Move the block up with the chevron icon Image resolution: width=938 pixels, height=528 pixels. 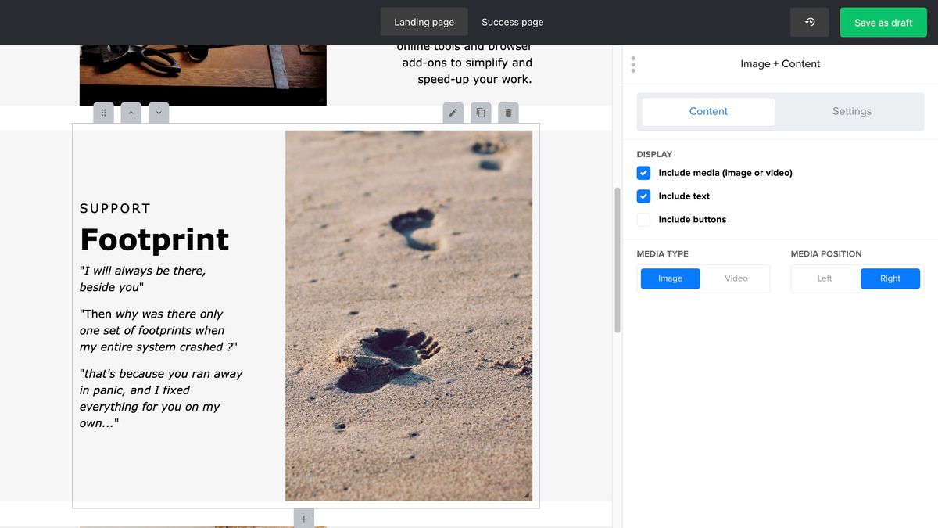coord(131,113)
